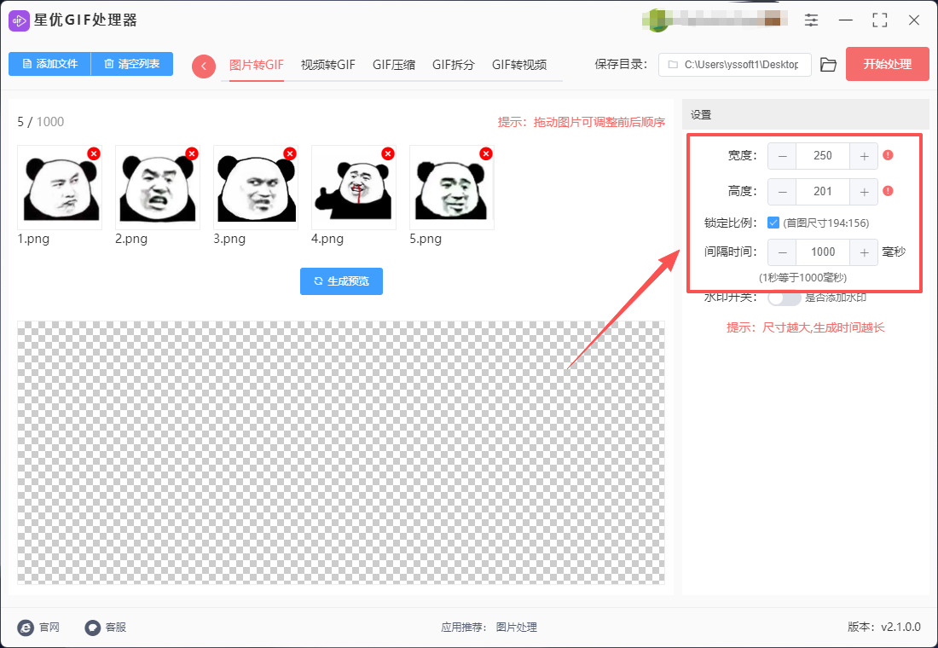Screen dimensions: 938x648
Task: Switch to GIF拆分 tab
Action: click(x=454, y=65)
